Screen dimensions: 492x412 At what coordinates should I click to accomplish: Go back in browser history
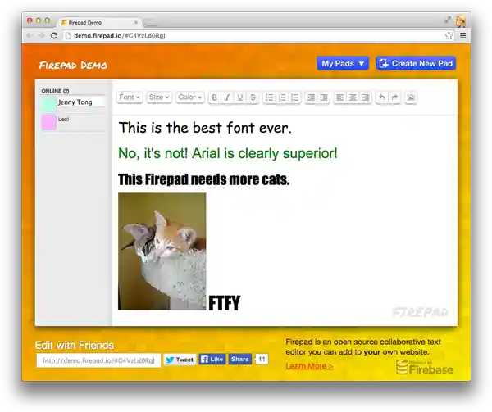[30, 36]
